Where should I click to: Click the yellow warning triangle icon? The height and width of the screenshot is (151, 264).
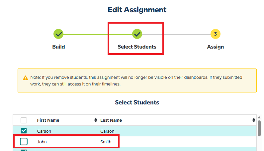(x=25, y=78)
